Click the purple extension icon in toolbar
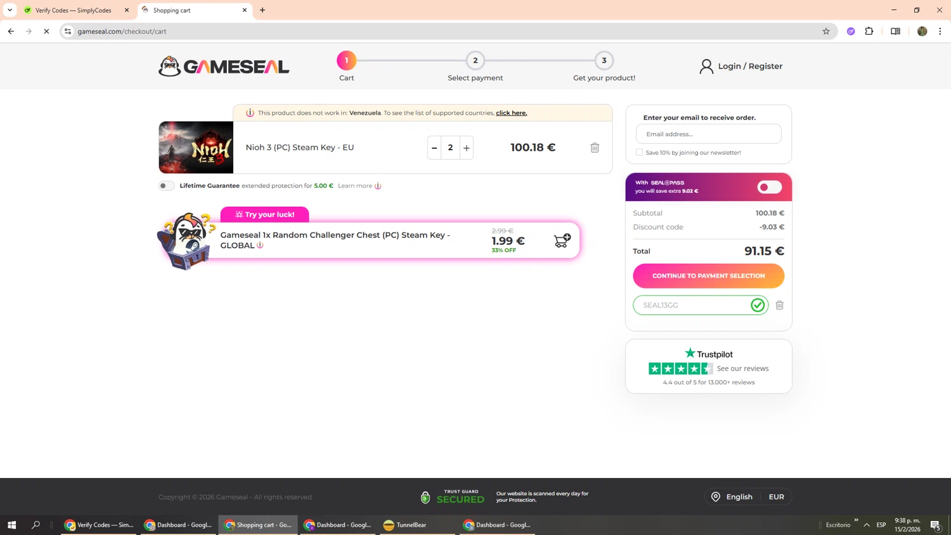Image resolution: width=951 pixels, height=535 pixels. click(x=851, y=31)
